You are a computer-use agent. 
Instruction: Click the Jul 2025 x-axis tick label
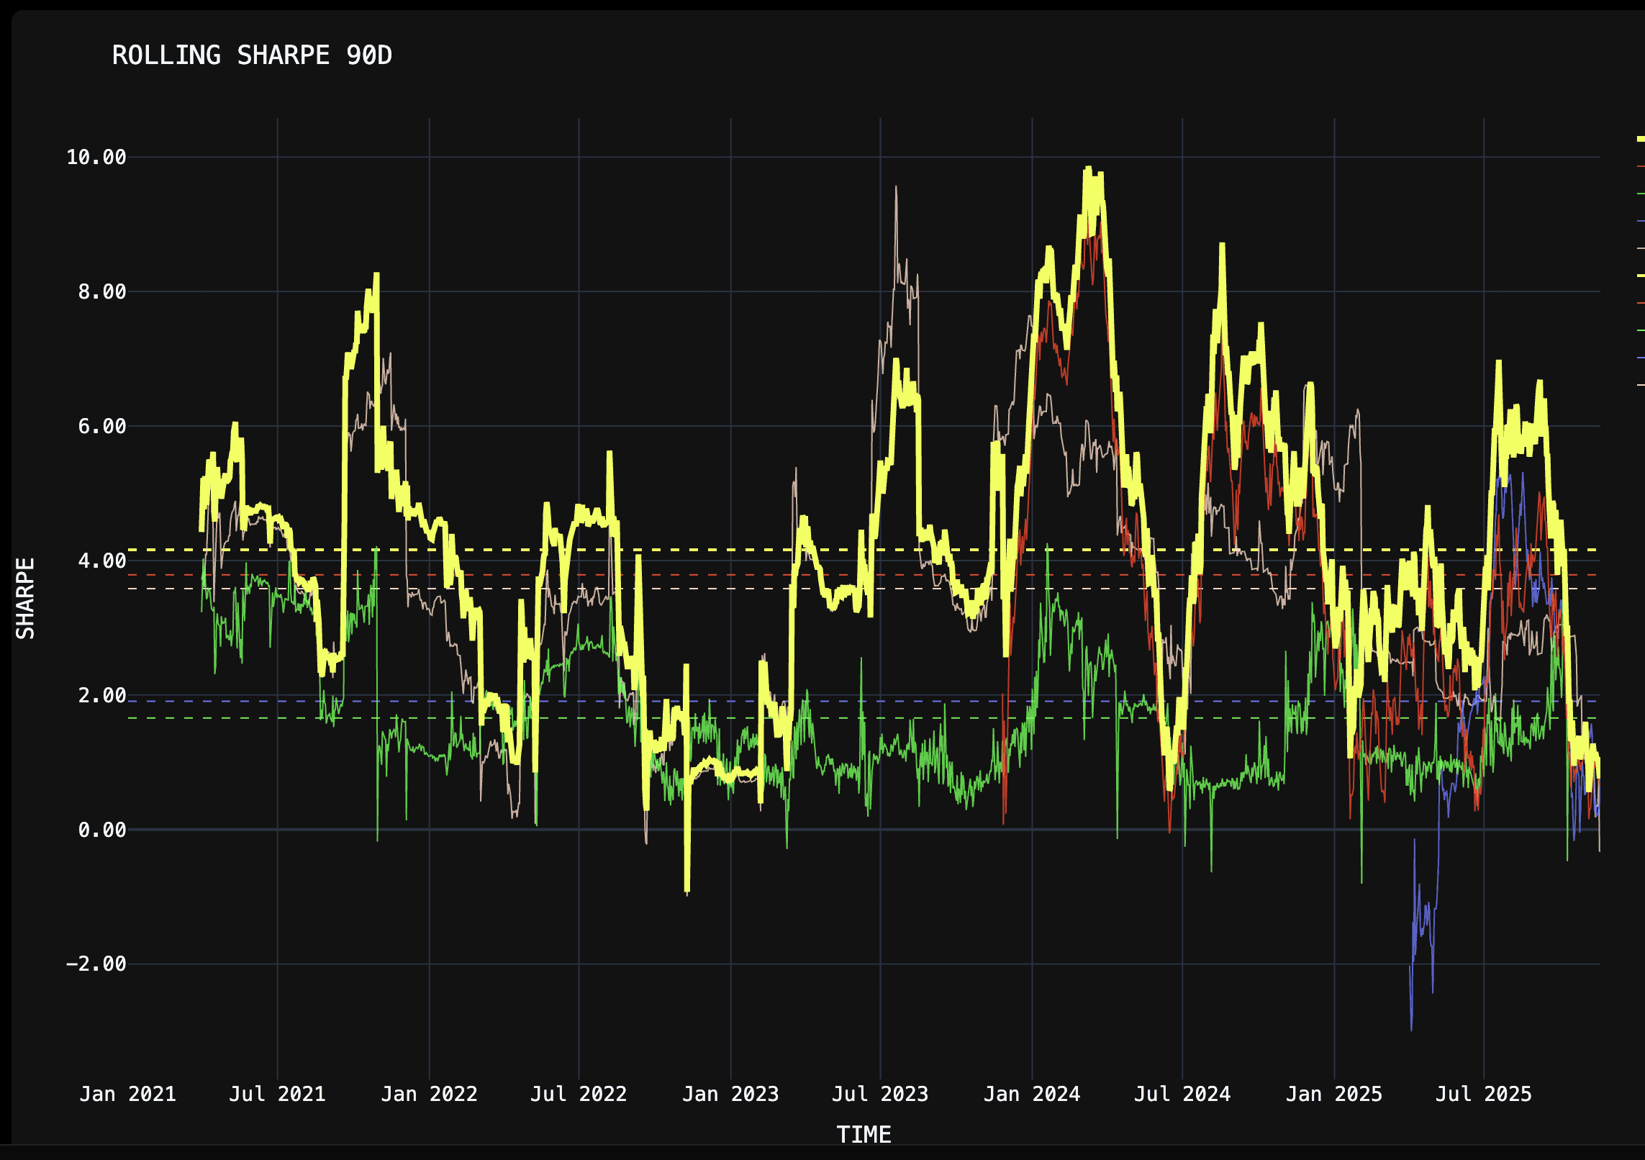coord(1483,1094)
